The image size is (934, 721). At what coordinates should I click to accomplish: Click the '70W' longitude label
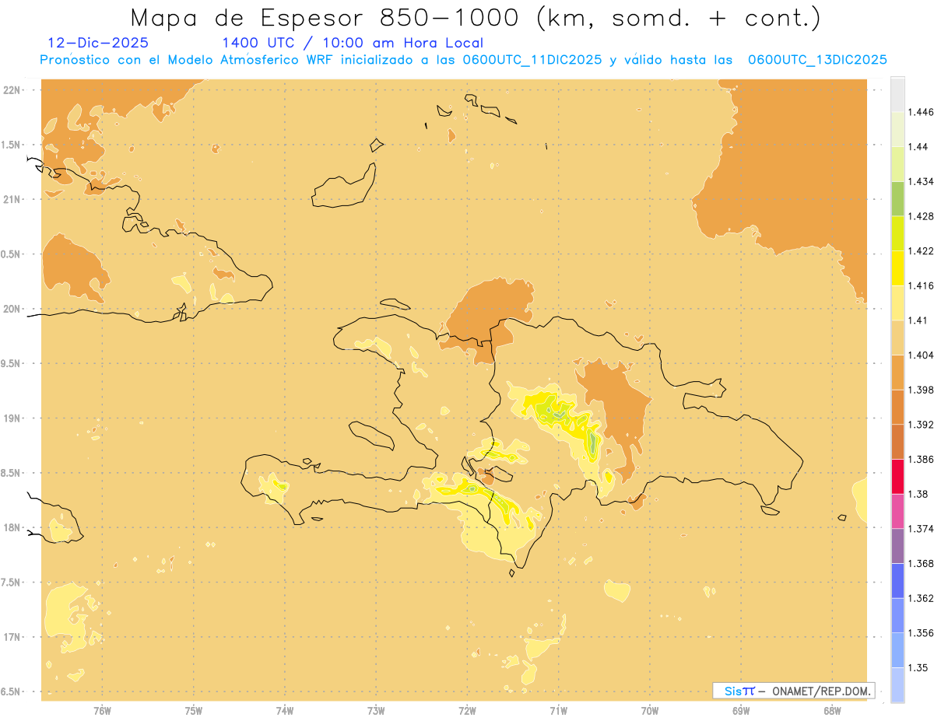pos(650,711)
